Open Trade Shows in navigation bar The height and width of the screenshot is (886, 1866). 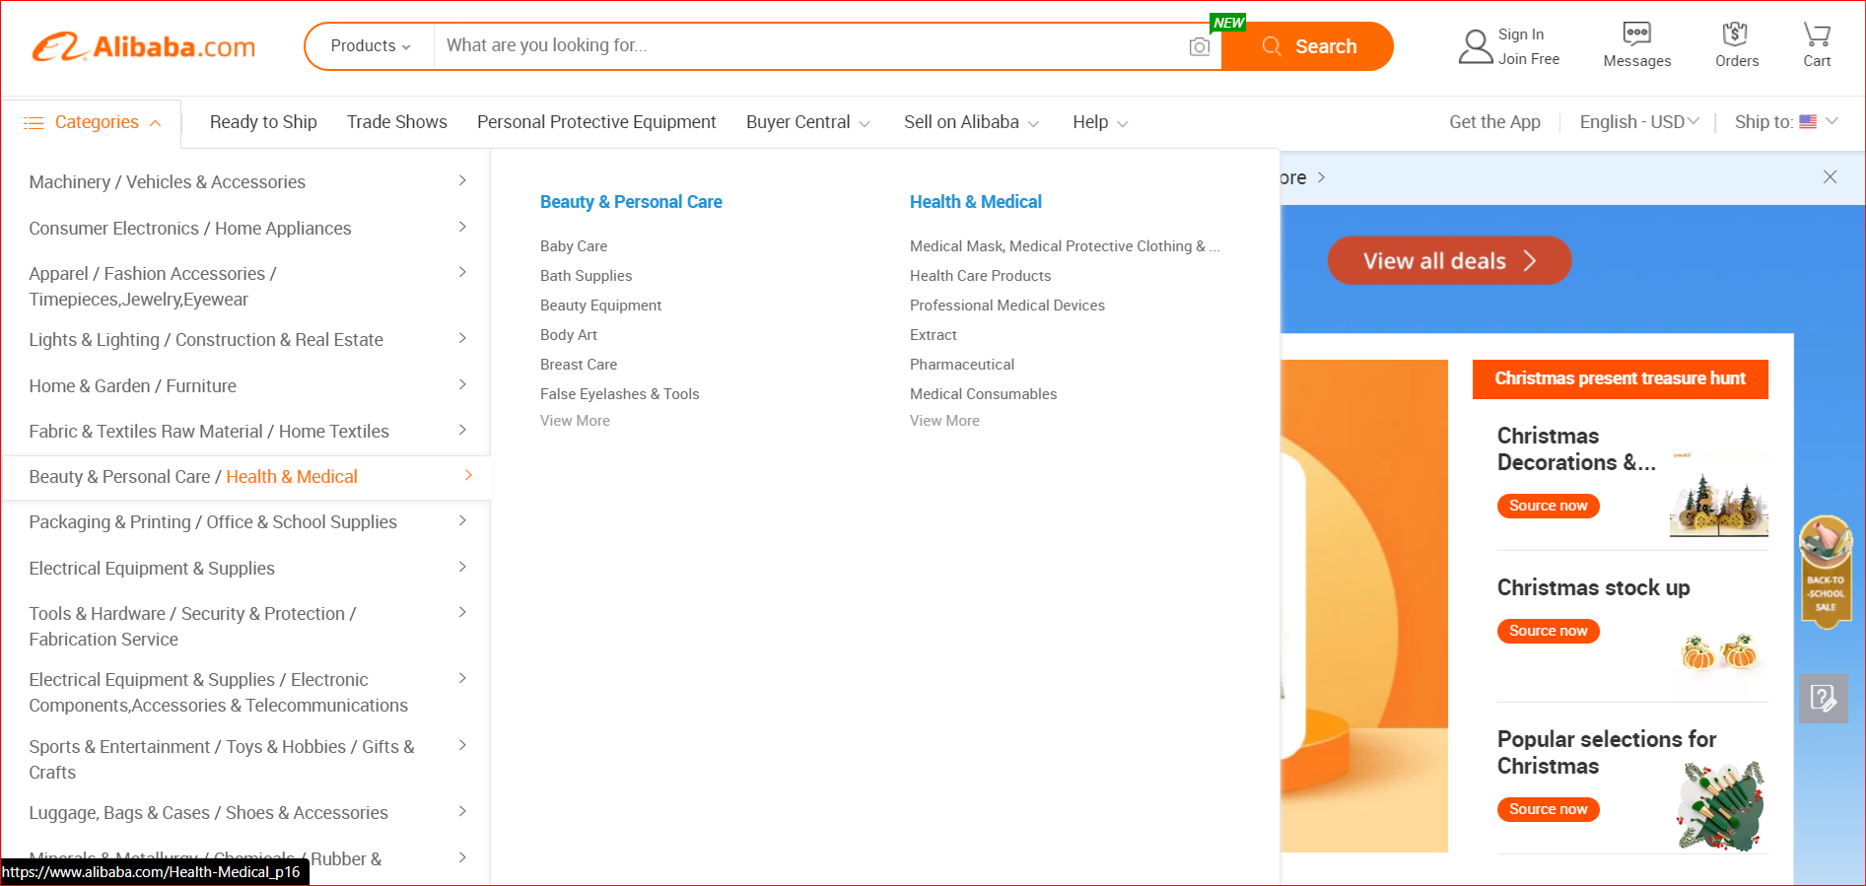[x=396, y=122]
